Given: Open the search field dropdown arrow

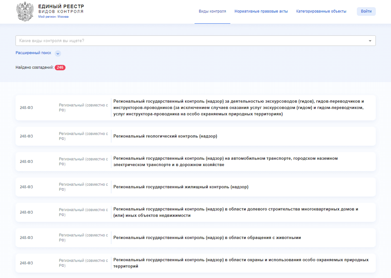Looking at the screenshot, I should [x=370, y=41].
